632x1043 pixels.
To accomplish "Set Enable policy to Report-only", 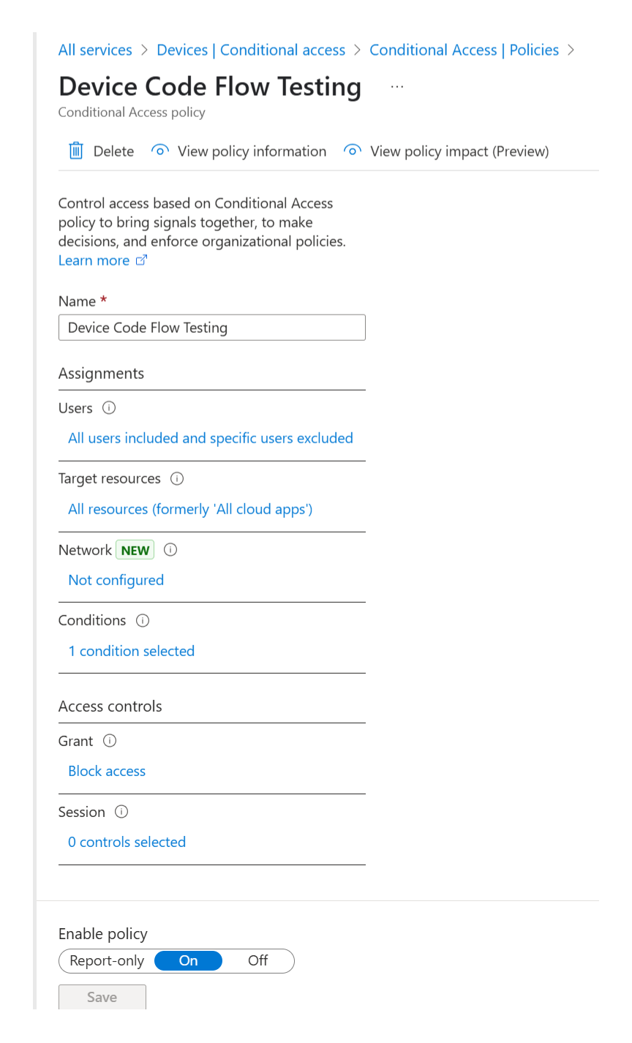I will pos(107,960).
